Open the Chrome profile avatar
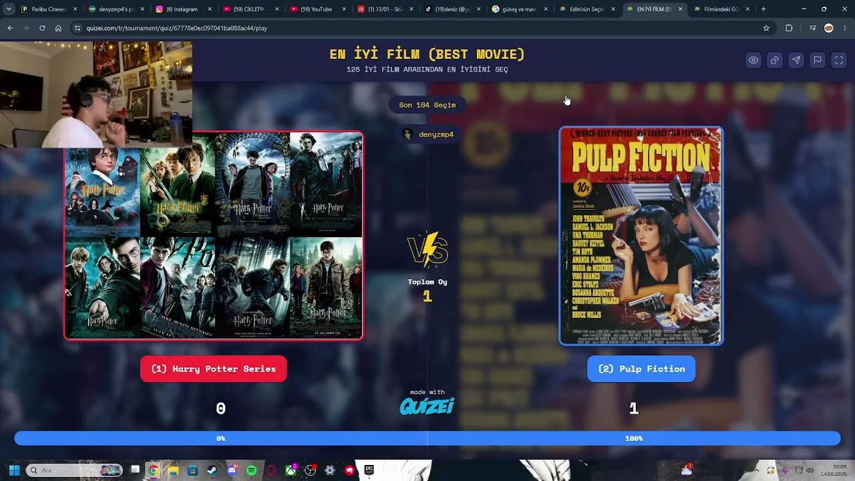 [x=829, y=28]
